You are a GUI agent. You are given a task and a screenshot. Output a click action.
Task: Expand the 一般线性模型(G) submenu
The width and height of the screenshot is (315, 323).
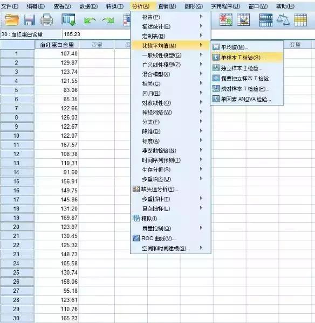click(x=170, y=55)
